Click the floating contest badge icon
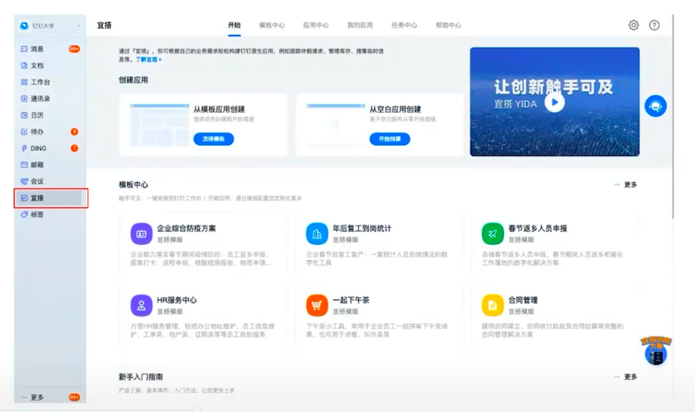The height and width of the screenshot is (412, 695). point(656,351)
